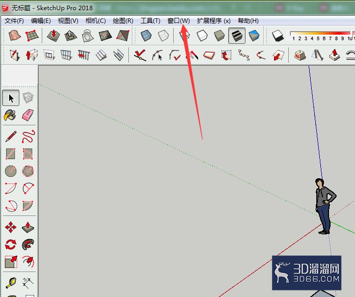Click the white box icon beside color scale
Image resolution: width=355 pixels, height=297 pixels.
tap(278, 36)
